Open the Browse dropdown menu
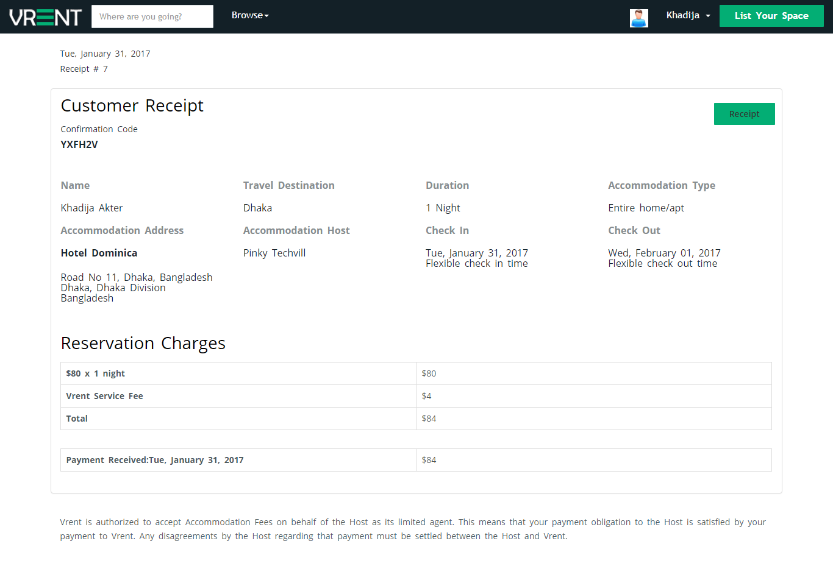This screenshot has width=833, height=566. coord(249,15)
